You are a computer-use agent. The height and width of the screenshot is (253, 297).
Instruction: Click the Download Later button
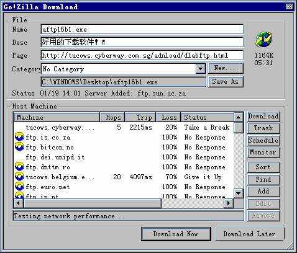coord(250,234)
